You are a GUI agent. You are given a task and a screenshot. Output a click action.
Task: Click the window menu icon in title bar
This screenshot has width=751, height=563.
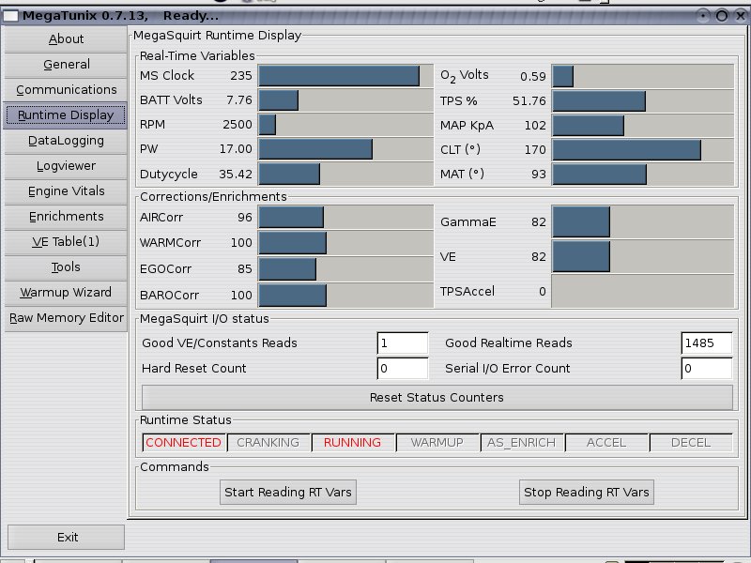(x=10, y=16)
